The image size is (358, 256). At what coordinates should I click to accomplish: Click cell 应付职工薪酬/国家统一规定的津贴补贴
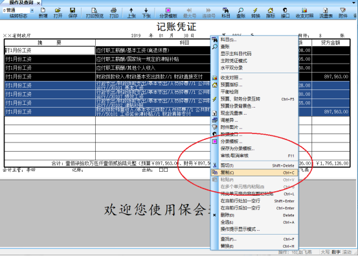153,59
